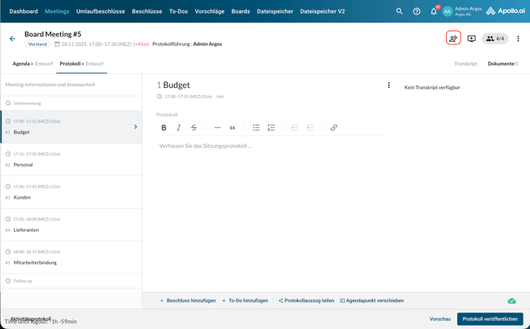The height and width of the screenshot is (329, 530).
Task: Toggle italic text formatting
Action: point(179,127)
